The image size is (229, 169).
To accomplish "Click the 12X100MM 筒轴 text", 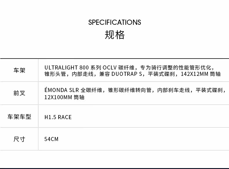I will [64, 97].
